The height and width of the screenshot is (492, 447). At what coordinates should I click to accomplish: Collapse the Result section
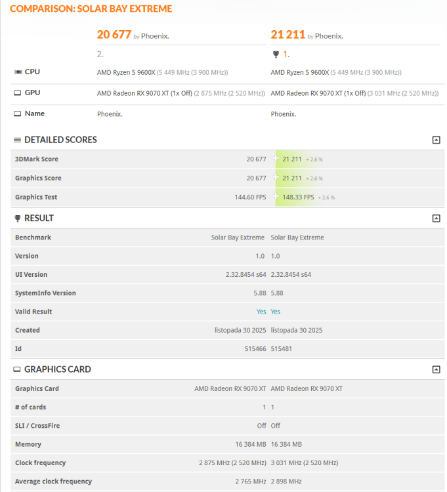436,218
